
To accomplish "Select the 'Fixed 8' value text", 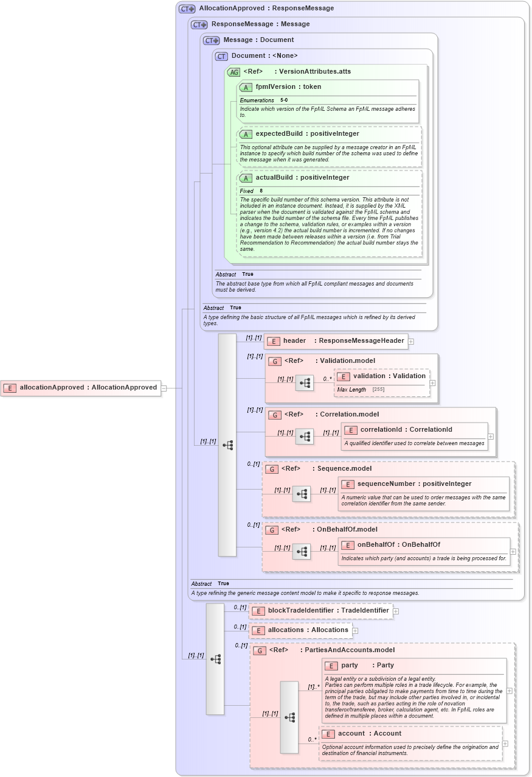I will (251, 191).
